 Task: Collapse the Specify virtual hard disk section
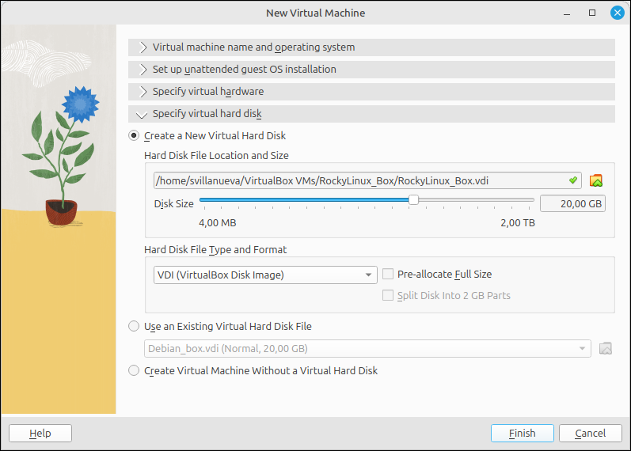click(x=371, y=114)
